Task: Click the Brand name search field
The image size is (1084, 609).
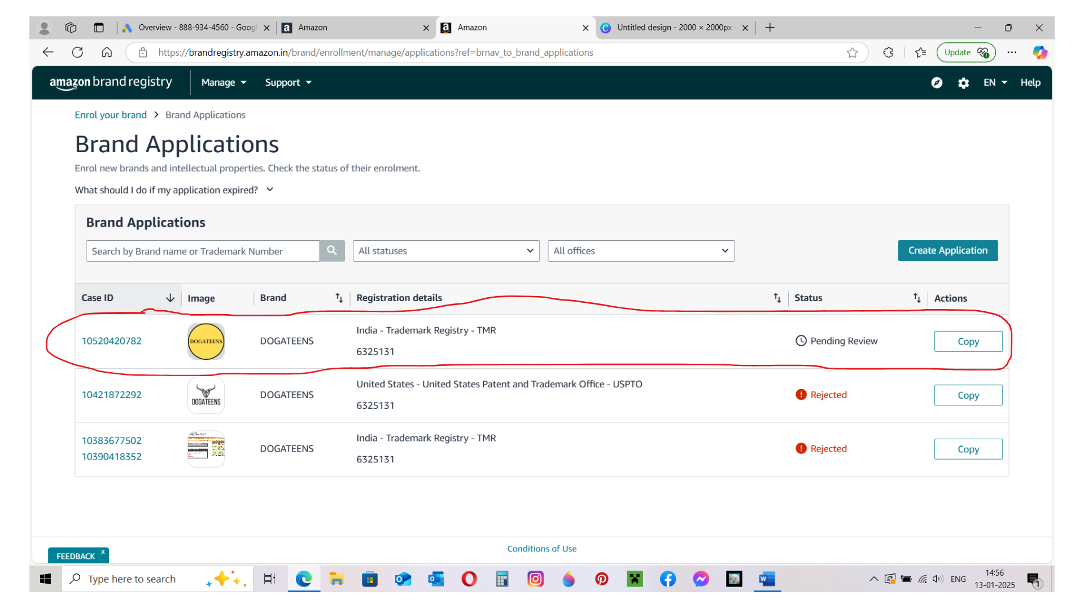Action: coord(202,251)
